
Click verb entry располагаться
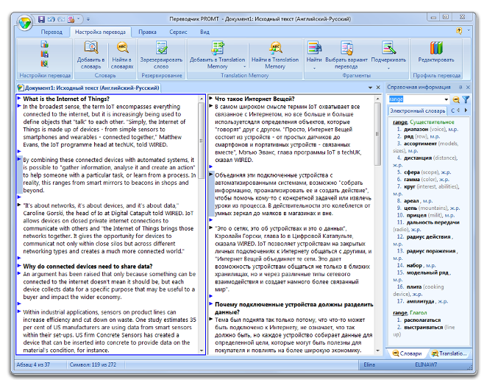click(x=422, y=320)
